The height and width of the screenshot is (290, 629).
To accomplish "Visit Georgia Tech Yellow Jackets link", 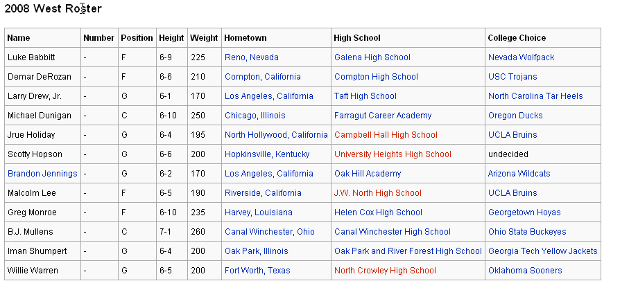I will pos(543,251).
